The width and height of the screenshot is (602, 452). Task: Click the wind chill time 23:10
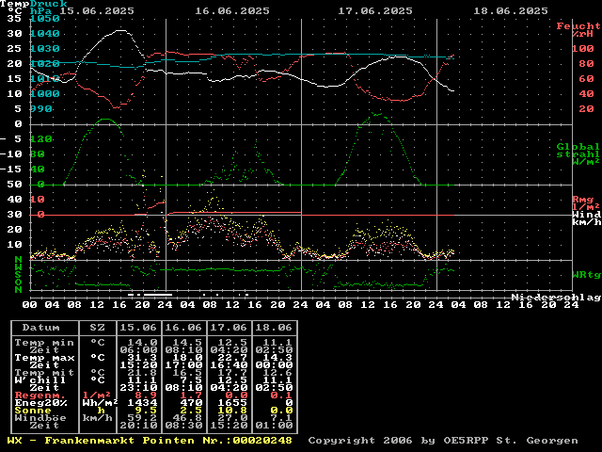tap(138, 388)
